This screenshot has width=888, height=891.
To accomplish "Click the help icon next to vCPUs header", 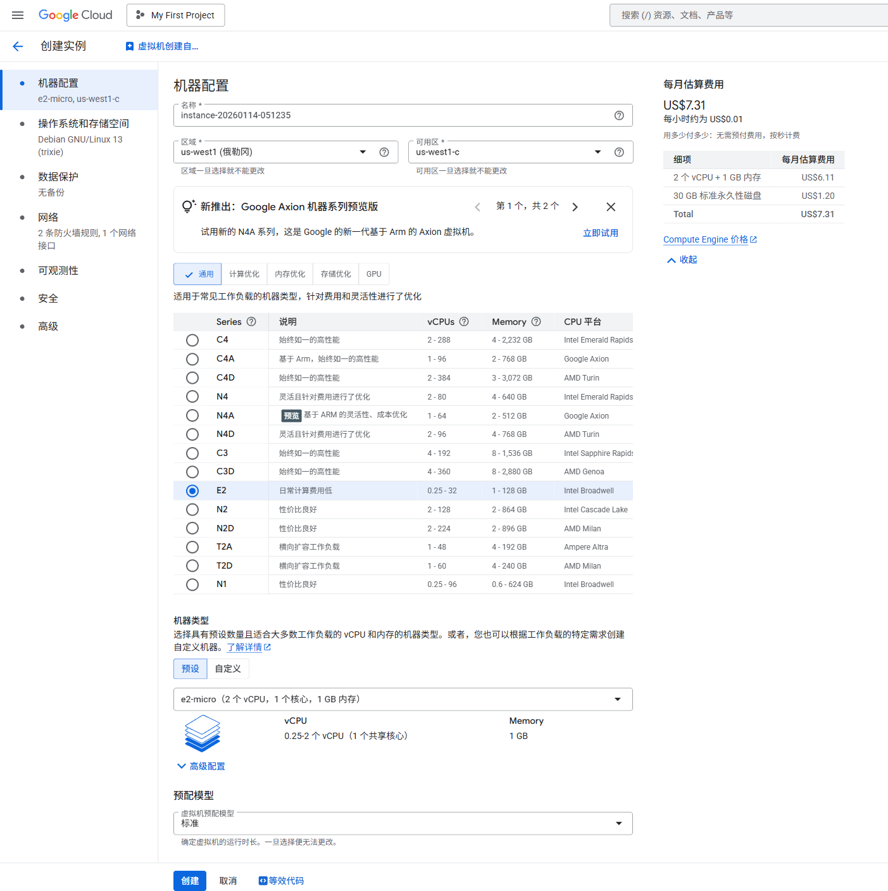I will click(x=464, y=322).
